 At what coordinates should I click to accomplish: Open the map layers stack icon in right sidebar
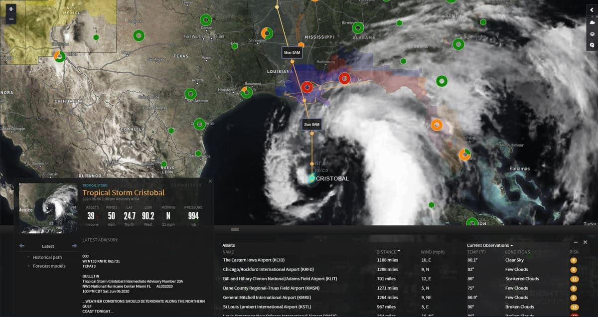(592, 34)
